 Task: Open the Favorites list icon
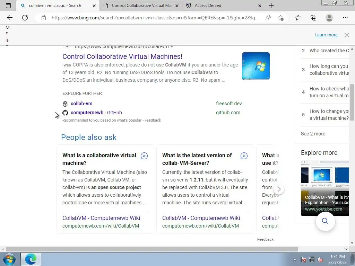click(298, 18)
